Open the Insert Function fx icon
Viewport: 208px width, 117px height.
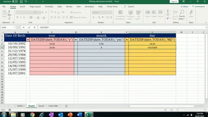pyautogui.click(x=34, y=27)
